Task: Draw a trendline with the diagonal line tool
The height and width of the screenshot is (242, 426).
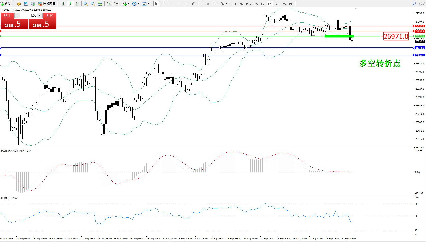Action: pos(187,4)
